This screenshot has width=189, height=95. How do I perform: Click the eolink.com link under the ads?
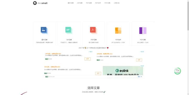click(x=52, y=77)
